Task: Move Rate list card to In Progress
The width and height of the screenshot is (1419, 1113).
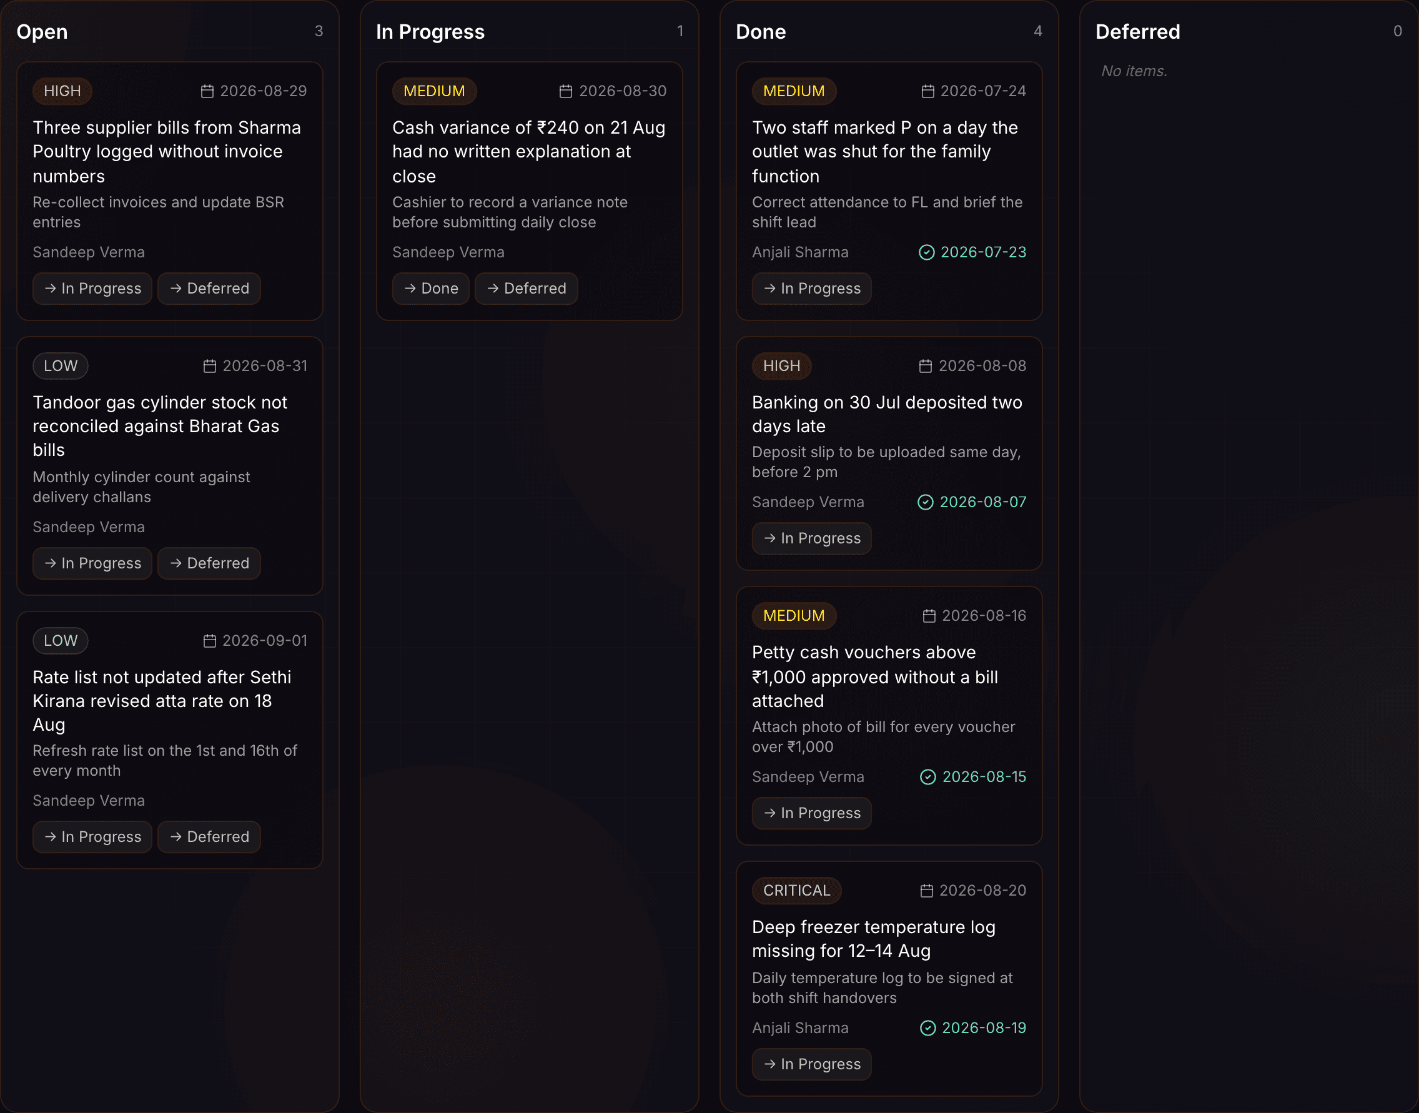Action: pyautogui.click(x=92, y=838)
